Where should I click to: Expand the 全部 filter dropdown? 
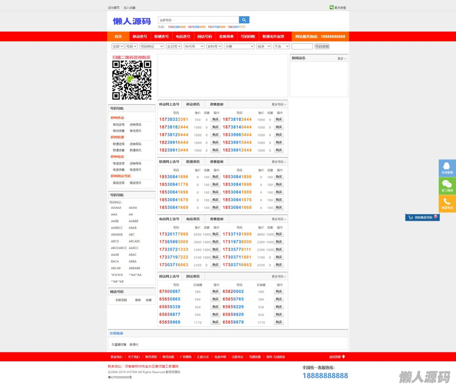tap(118, 46)
